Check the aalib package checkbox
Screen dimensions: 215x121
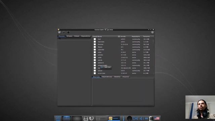coord(95,57)
